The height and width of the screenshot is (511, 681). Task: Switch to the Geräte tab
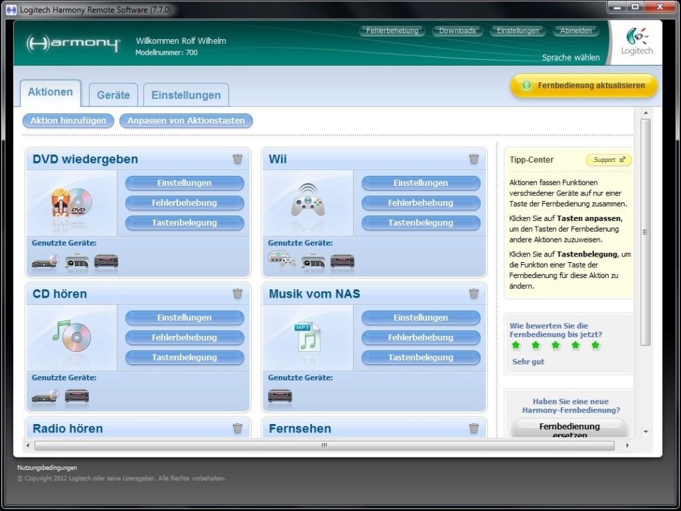[113, 95]
